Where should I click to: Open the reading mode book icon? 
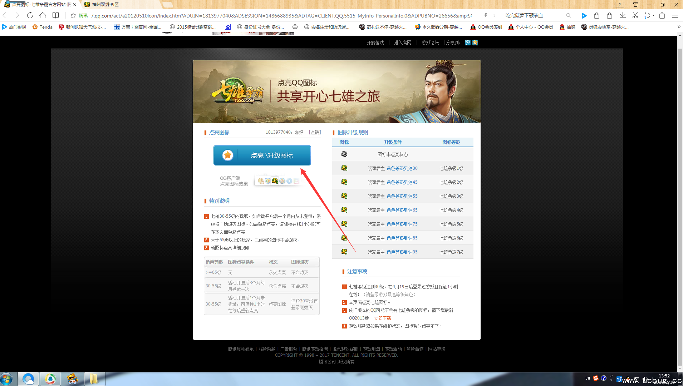pos(56,15)
